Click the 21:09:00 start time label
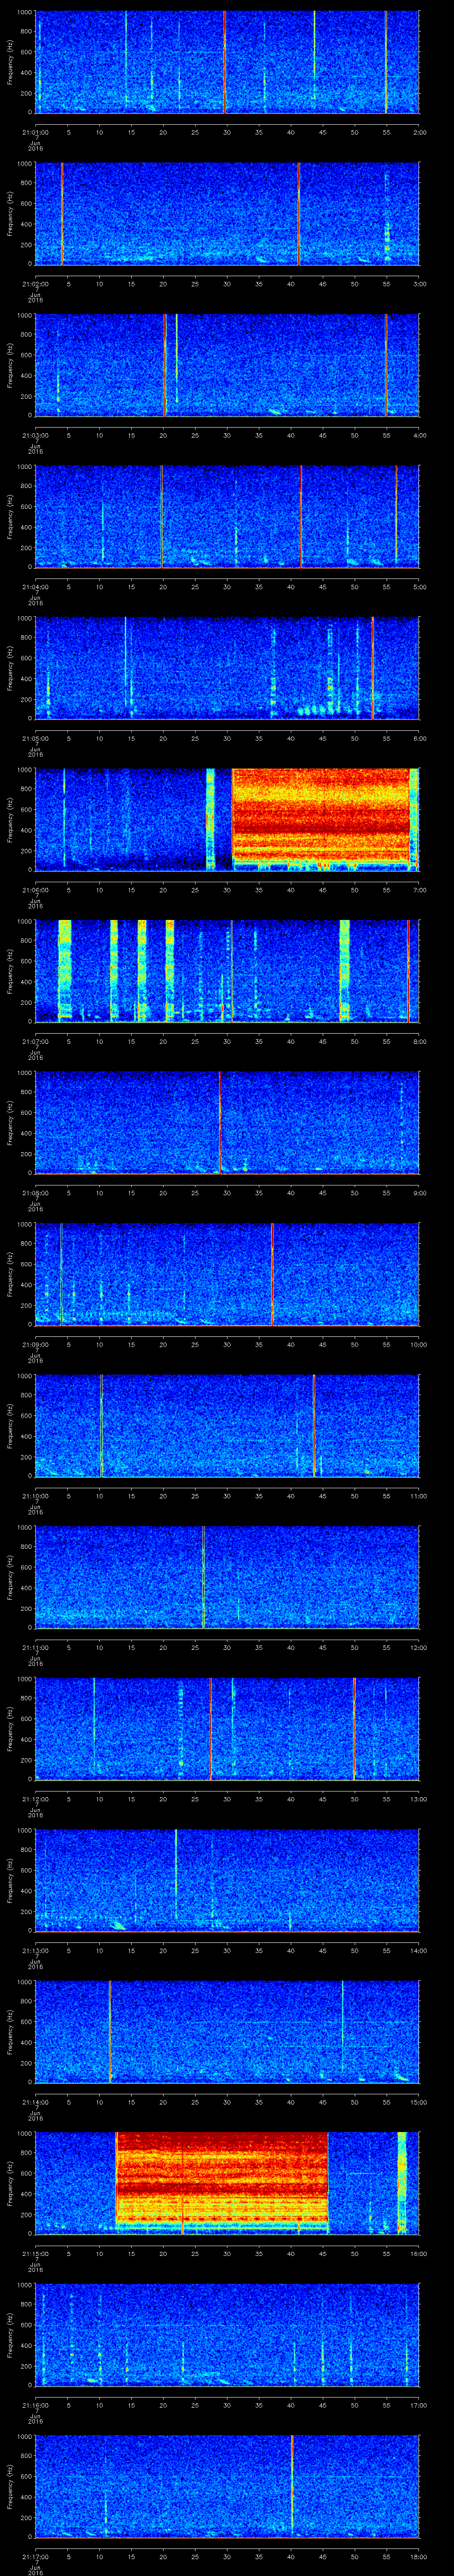This screenshot has height=2576, width=454. (x=35, y=1344)
